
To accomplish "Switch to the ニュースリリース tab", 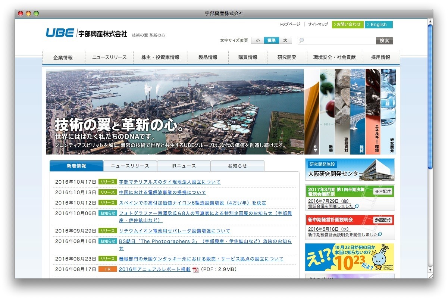I will pyautogui.click(x=130, y=166).
